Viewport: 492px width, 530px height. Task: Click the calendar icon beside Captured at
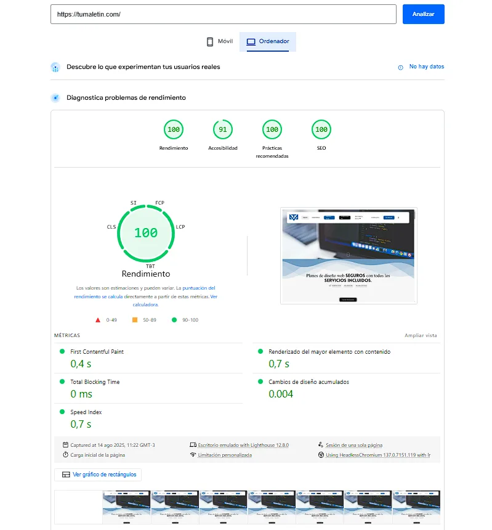tap(65, 445)
